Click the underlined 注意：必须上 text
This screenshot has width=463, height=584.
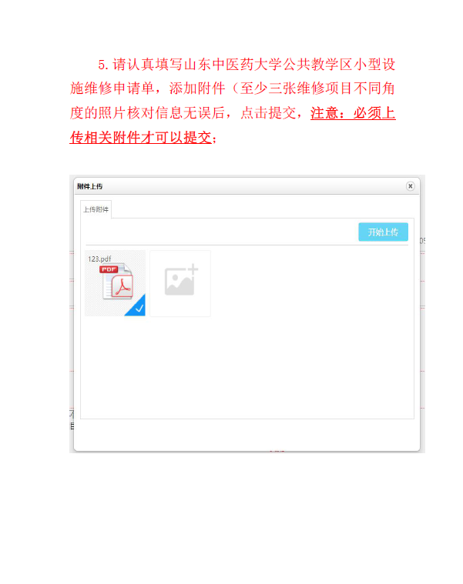tap(353, 113)
